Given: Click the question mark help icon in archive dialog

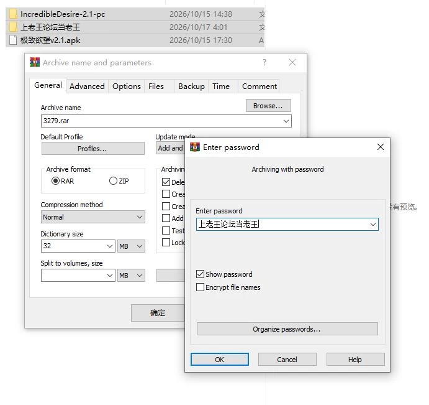Looking at the screenshot, I should (x=264, y=62).
